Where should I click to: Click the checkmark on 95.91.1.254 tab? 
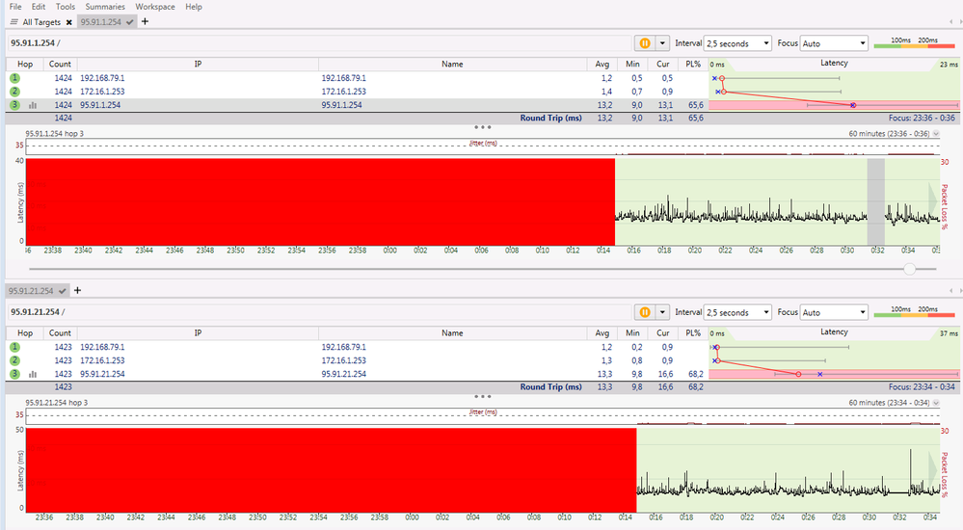pyautogui.click(x=129, y=22)
